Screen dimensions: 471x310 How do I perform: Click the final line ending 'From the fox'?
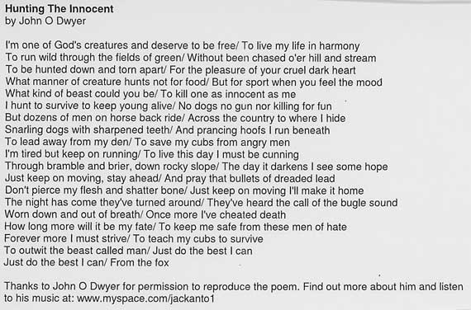tap(86, 263)
